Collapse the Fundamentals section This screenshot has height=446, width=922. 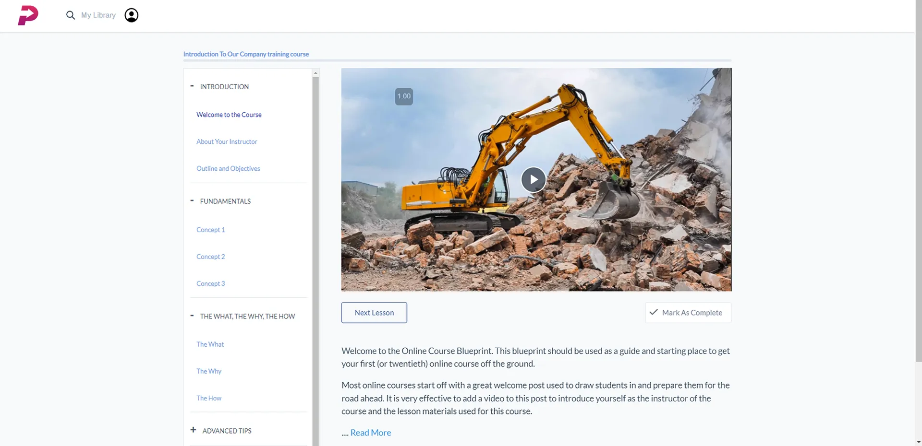(x=192, y=201)
